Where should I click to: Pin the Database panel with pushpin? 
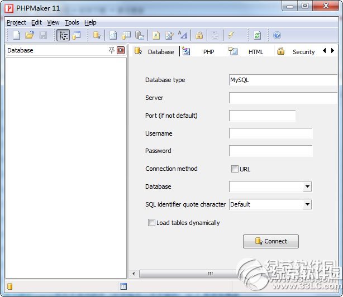click(112, 50)
